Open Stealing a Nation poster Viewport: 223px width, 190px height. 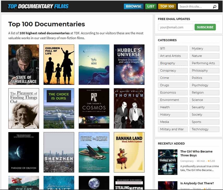click(x=129, y=183)
